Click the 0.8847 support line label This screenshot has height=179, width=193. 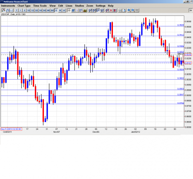pyautogui.click(x=180, y=95)
